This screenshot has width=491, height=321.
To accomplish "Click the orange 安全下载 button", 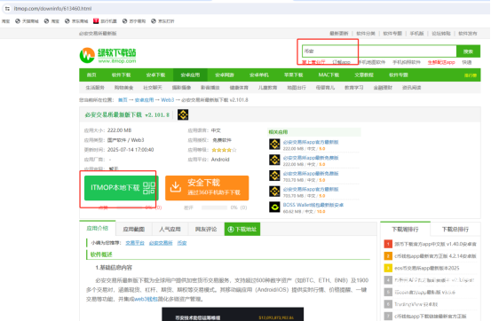I will 207,188.
